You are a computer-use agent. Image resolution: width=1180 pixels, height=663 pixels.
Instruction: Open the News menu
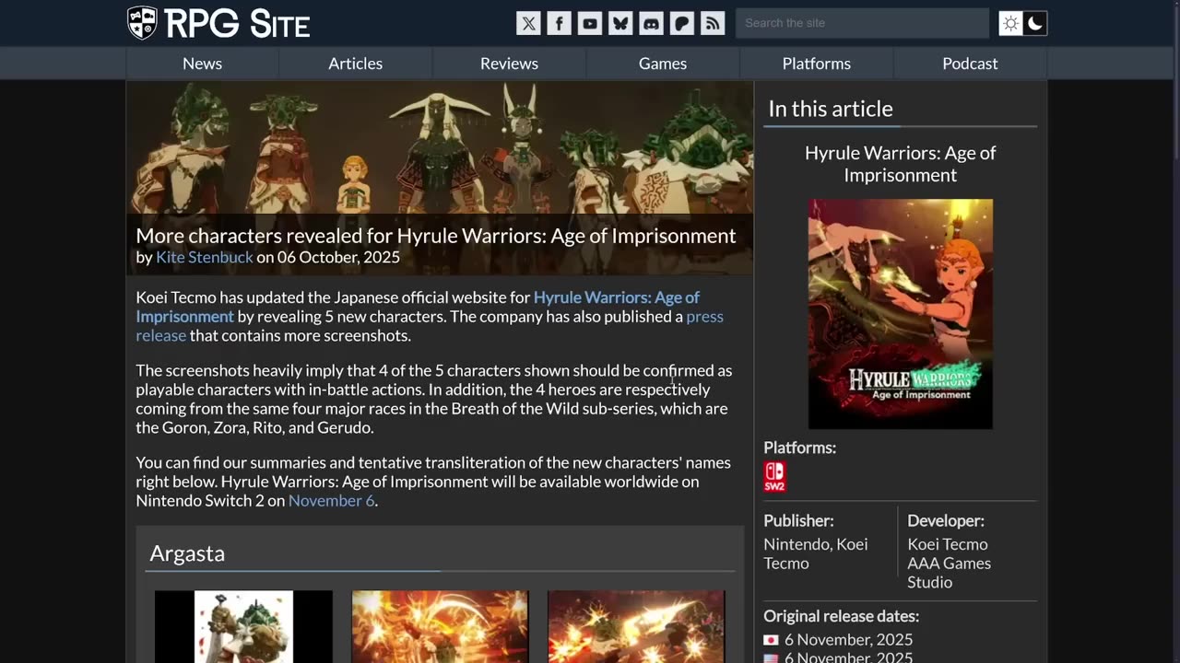pyautogui.click(x=202, y=64)
